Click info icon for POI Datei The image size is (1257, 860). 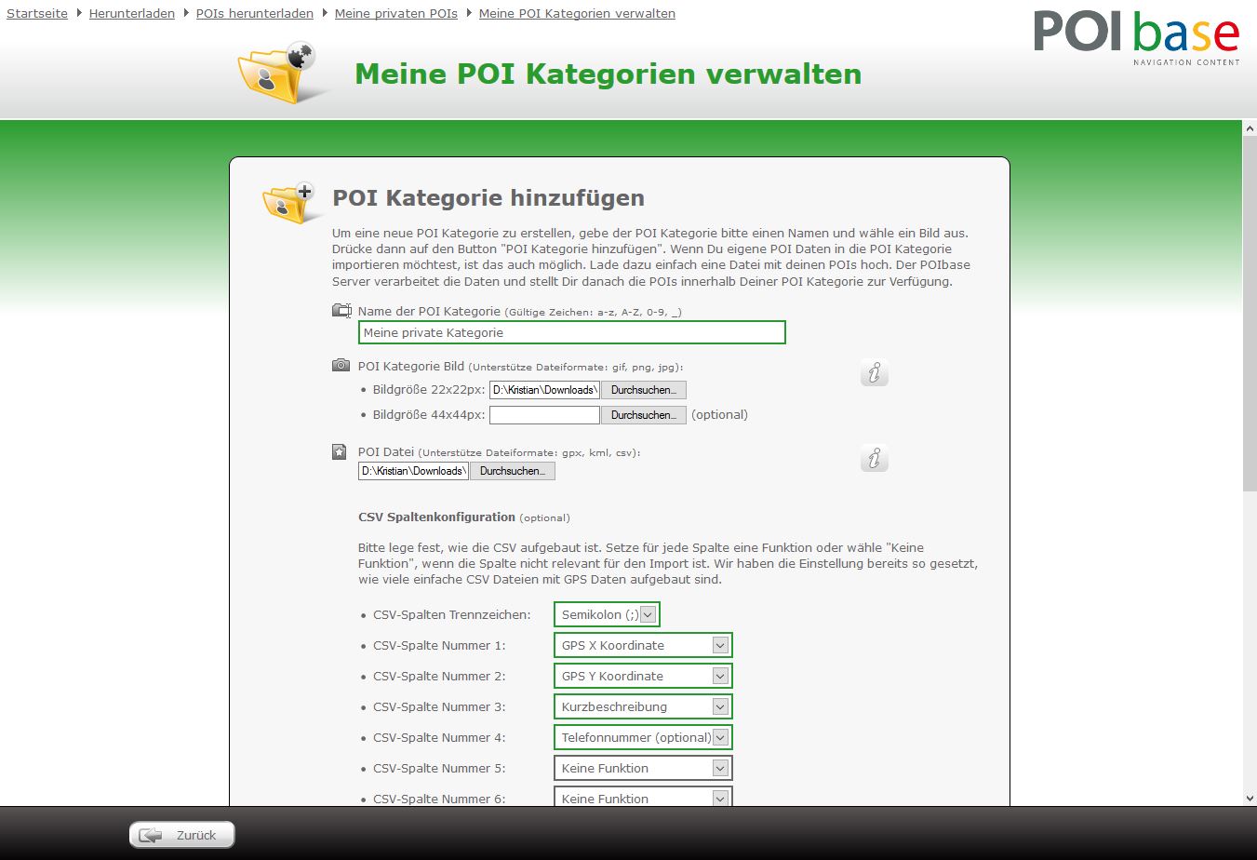pyautogui.click(x=874, y=459)
